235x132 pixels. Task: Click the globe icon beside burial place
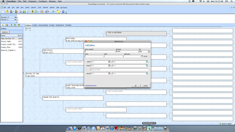coord(147,74)
